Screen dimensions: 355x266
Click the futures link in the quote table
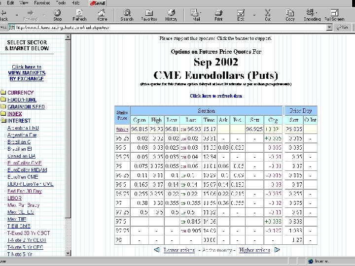pyautogui.click(x=122, y=129)
